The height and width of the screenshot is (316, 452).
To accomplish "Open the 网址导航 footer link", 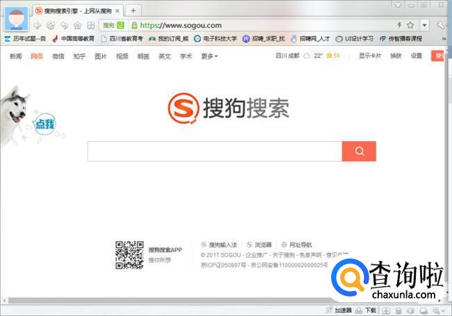I will 297,244.
